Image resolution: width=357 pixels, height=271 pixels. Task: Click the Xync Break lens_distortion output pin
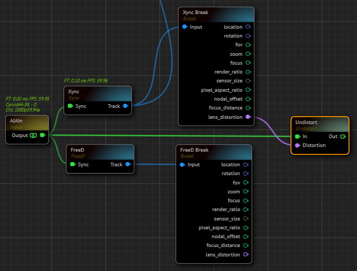[248, 117]
